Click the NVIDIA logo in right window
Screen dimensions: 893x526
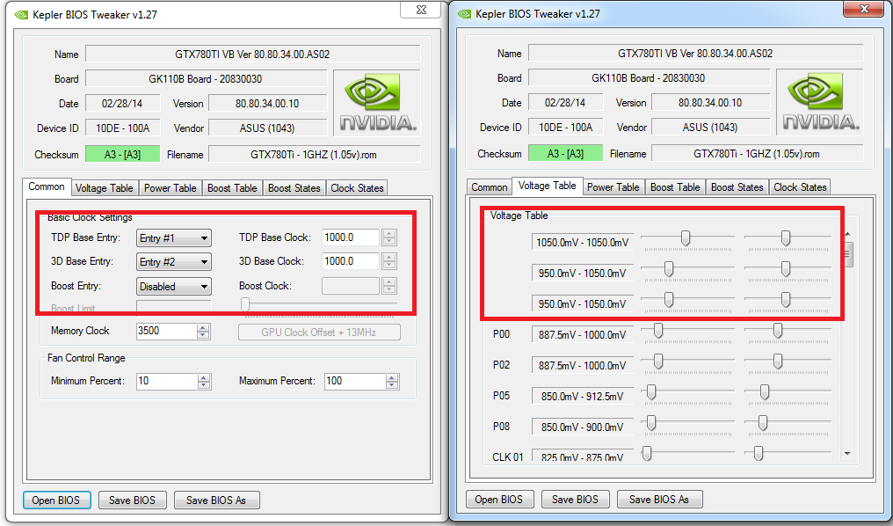click(x=820, y=103)
